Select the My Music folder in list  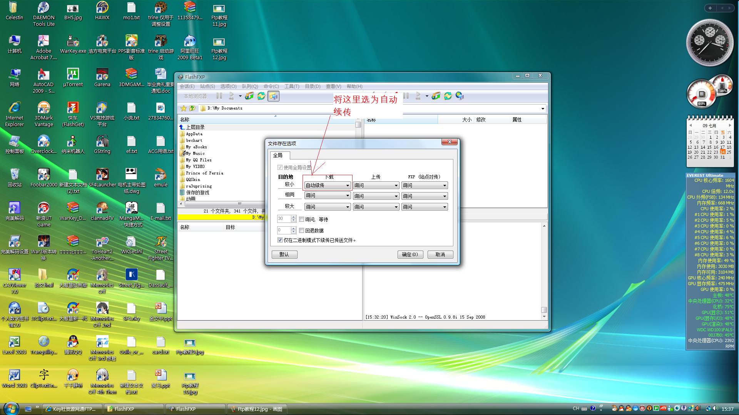(x=195, y=153)
